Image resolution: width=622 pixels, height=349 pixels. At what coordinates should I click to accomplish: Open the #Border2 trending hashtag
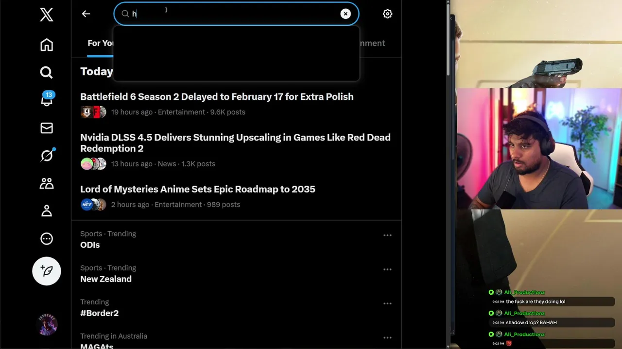100,313
